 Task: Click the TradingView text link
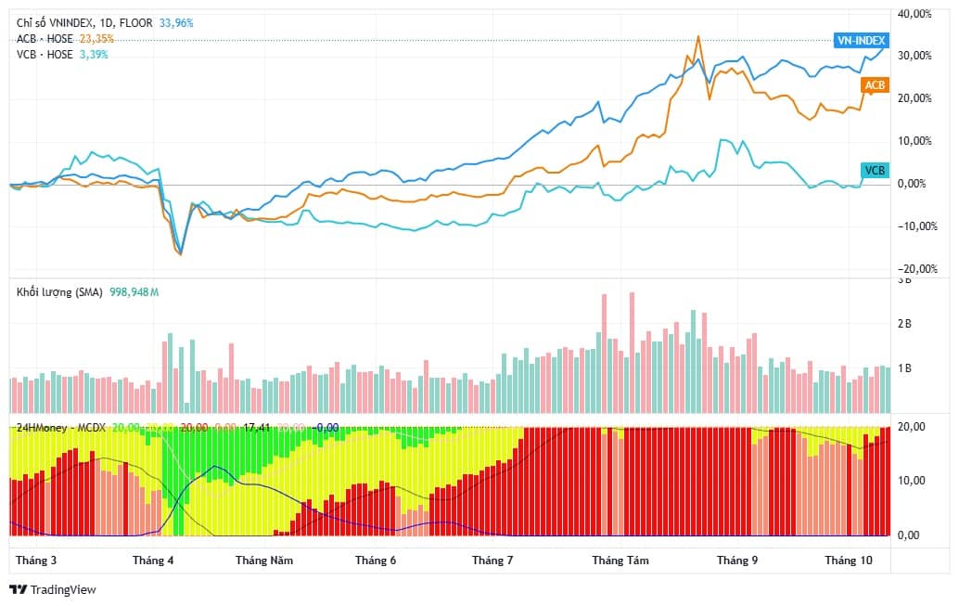[63, 589]
